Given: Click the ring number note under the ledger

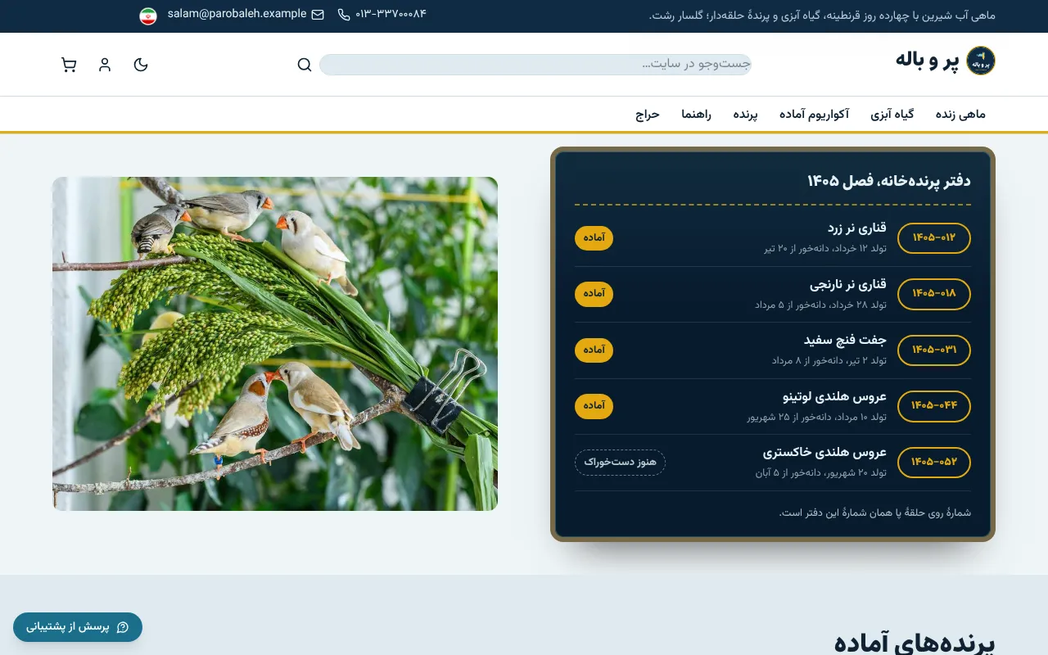Looking at the screenshot, I should point(875,513).
